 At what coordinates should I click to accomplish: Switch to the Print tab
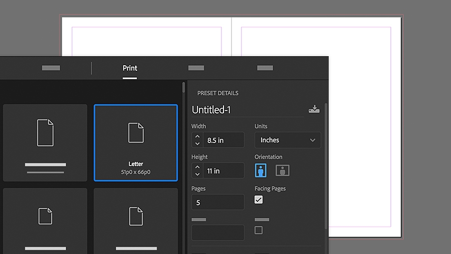point(130,68)
